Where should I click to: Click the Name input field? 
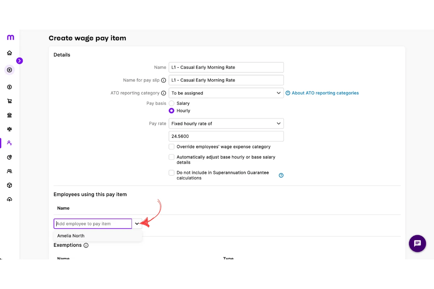point(226,67)
